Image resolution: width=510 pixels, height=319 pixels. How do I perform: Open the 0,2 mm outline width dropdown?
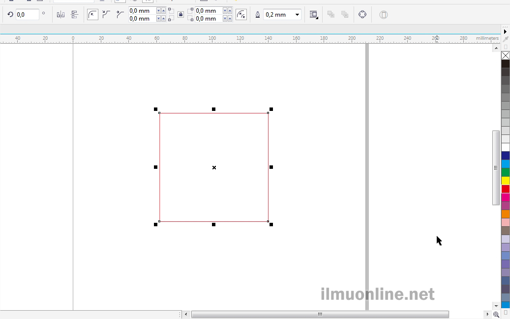297,15
